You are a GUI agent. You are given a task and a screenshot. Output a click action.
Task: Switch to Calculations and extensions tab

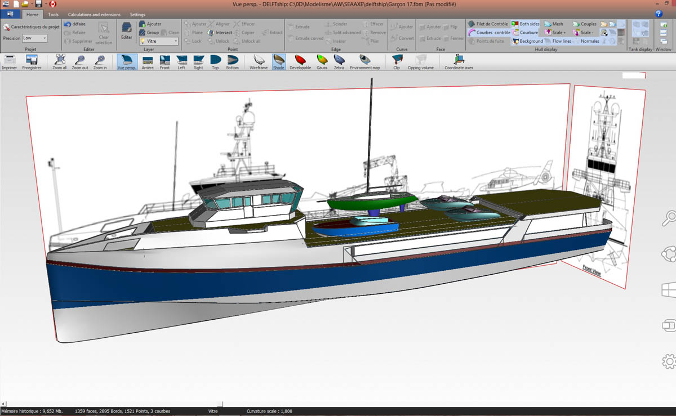pos(94,15)
